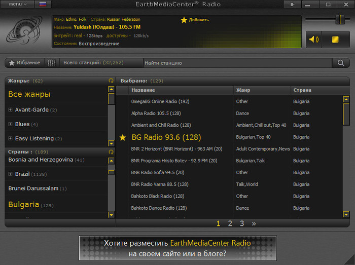The height and width of the screenshot is (265, 355).
Task: Expand the Easy Listening genre
Action: pyautogui.click(x=10, y=138)
